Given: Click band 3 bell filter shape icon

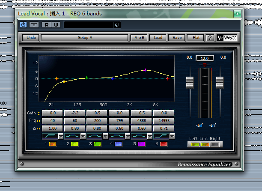Looking at the screenshot, I should pos(95,136).
